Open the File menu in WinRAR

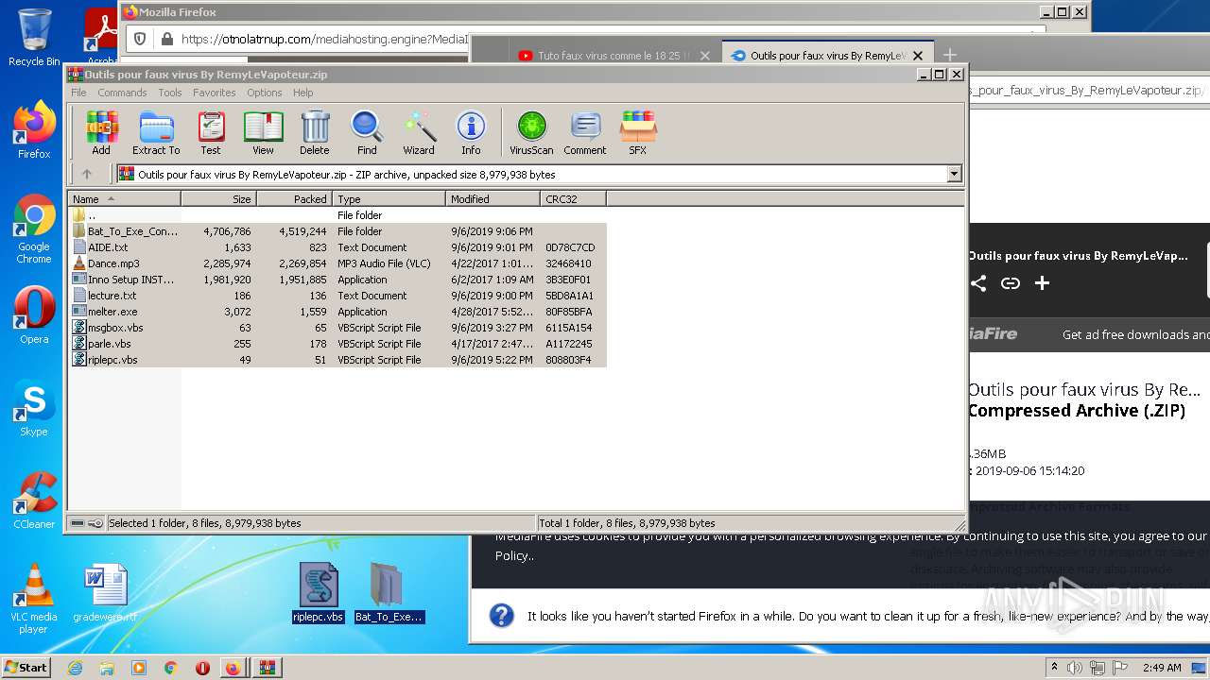click(78, 93)
